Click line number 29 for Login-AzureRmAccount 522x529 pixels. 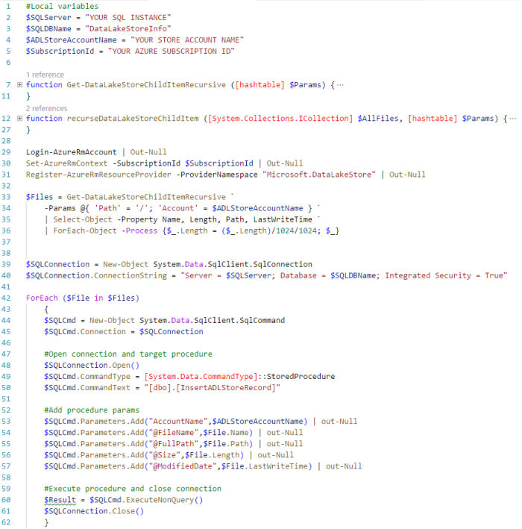point(7,152)
